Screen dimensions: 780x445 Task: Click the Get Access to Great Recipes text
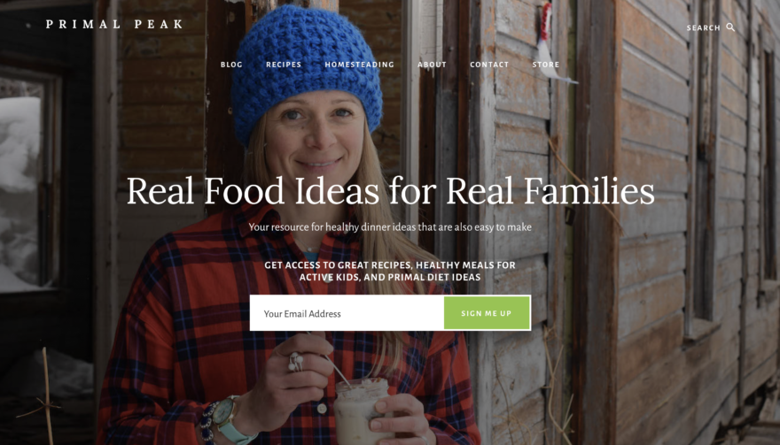pyautogui.click(x=390, y=272)
